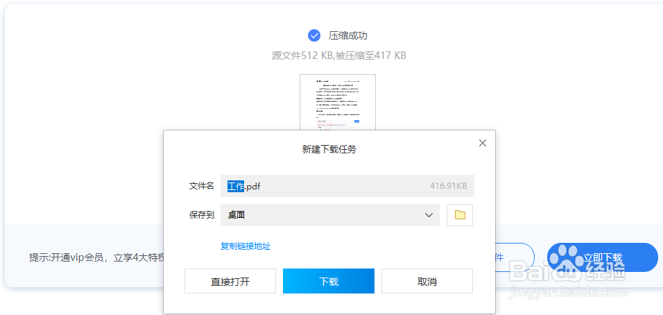Expand the save location dropdown arrow
This screenshot has height=315, width=663.
tap(429, 215)
